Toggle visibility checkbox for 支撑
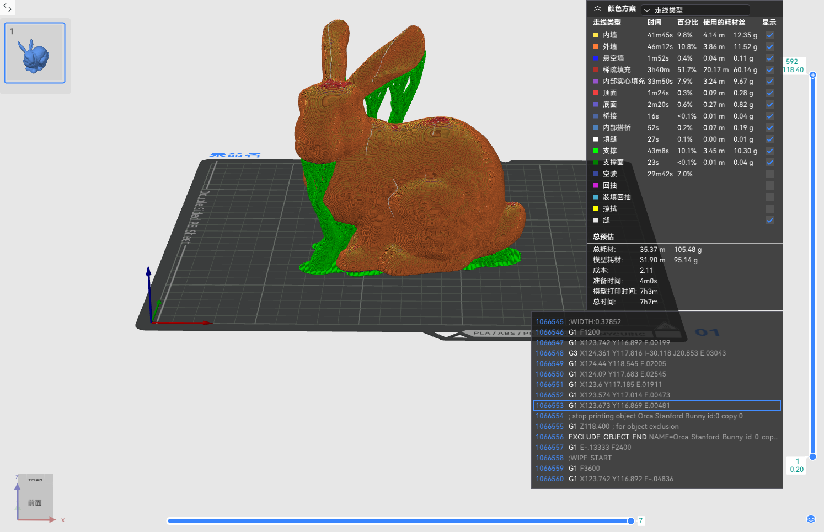 tap(770, 151)
